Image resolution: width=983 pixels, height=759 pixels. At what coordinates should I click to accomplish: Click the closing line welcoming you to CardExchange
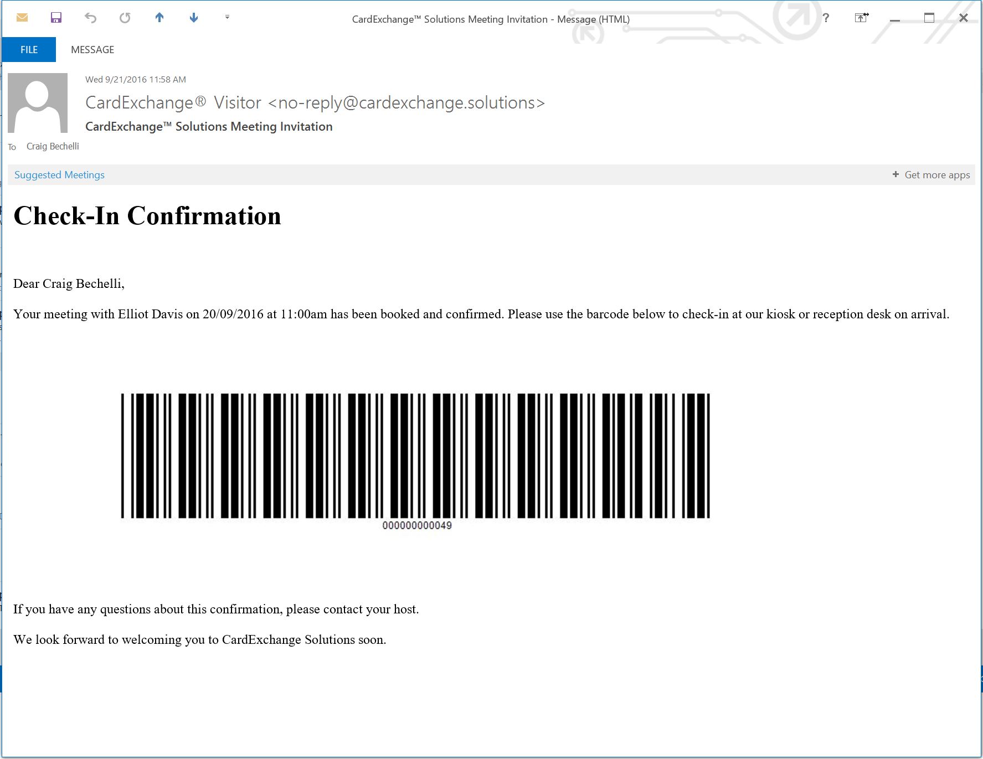[200, 639]
